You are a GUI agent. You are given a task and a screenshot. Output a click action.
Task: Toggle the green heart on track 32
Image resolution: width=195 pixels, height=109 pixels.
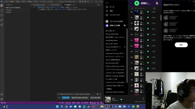click(148, 46)
